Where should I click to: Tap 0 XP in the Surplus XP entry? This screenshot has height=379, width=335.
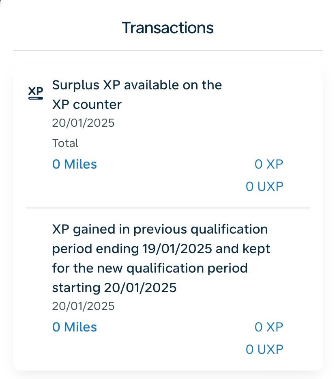tap(269, 164)
